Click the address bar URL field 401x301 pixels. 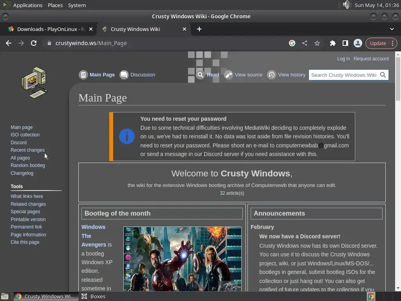(x=164, y=43)
